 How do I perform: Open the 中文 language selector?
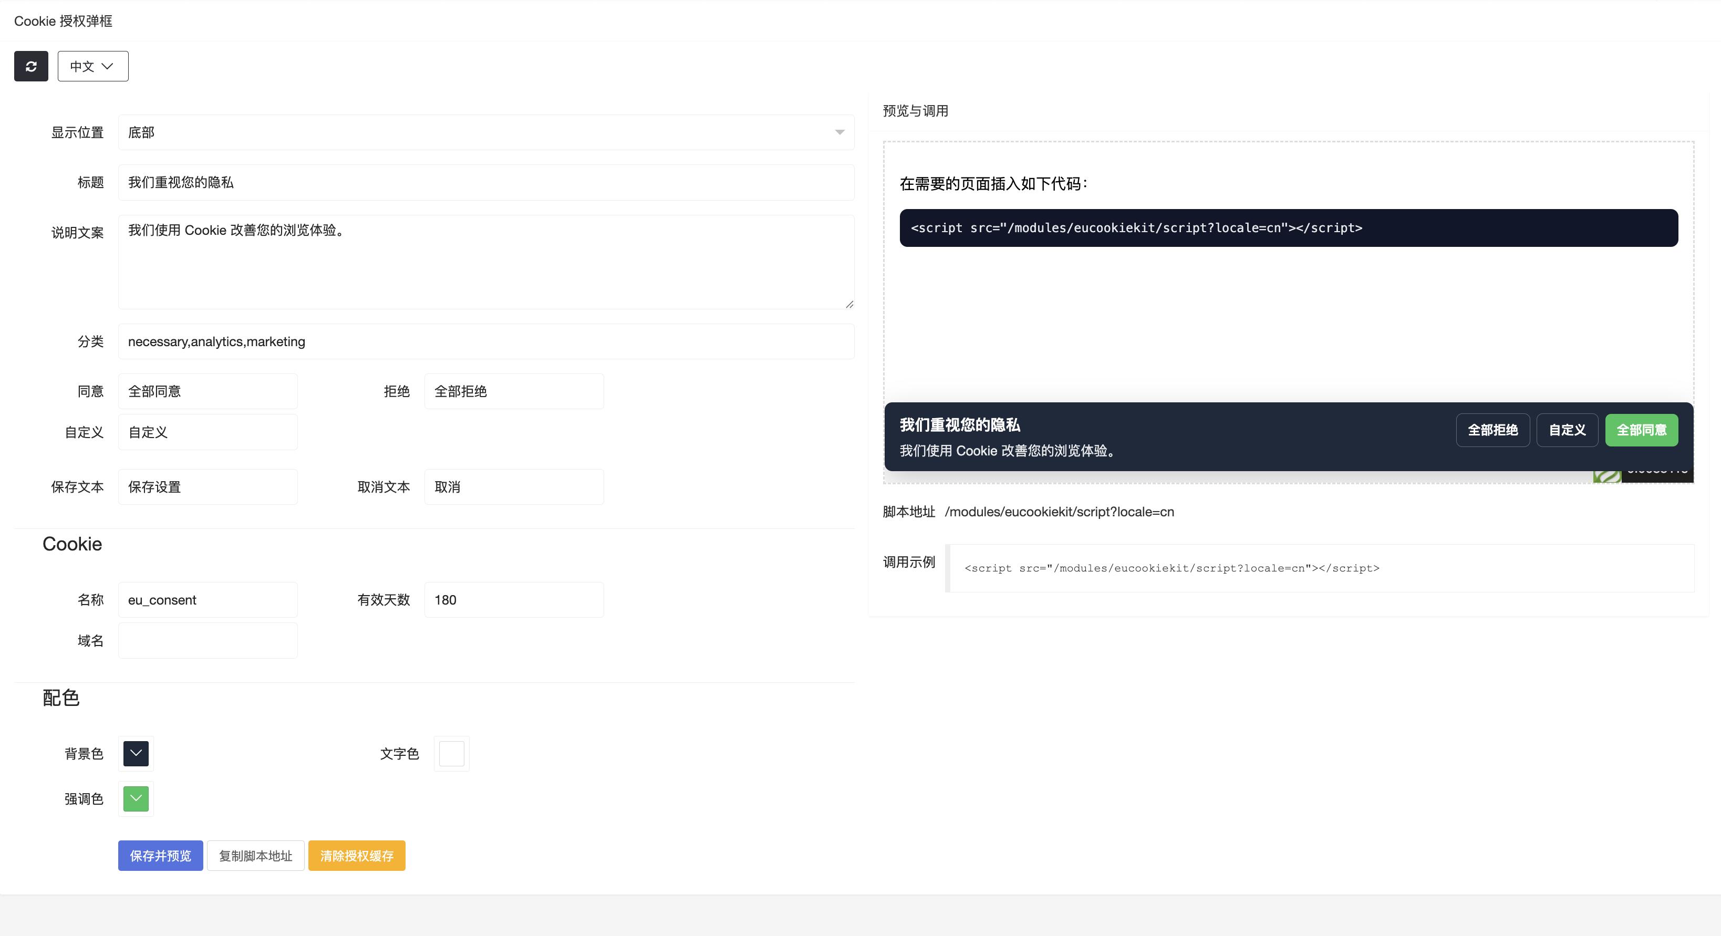click(93, 66)
